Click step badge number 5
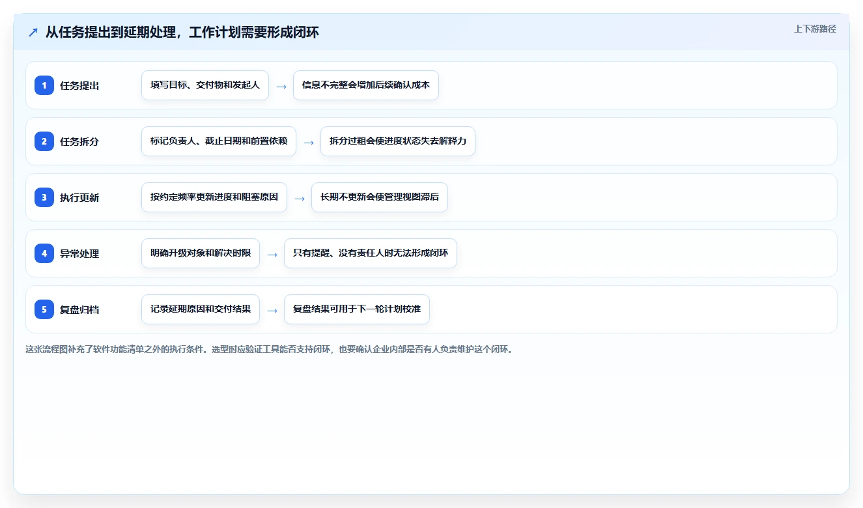Image resolution: width=863 pixels, height=508 pixels. pos(44,309)
